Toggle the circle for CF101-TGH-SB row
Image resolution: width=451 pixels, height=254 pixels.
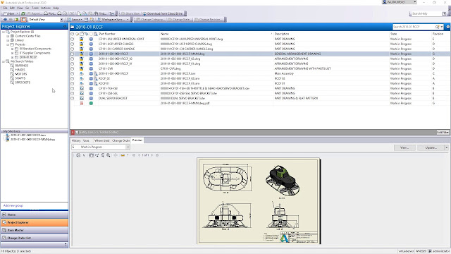72,88
